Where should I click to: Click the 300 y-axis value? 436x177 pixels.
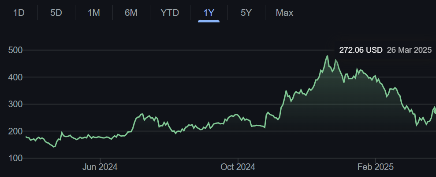point(15,104)
